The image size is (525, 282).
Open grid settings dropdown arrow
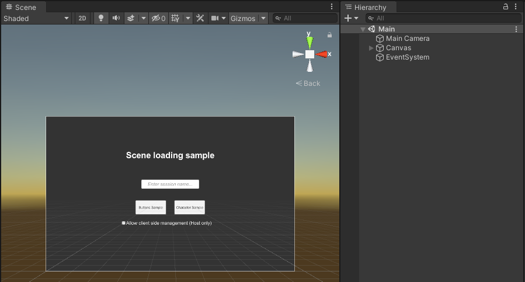[x=188, y=19]
